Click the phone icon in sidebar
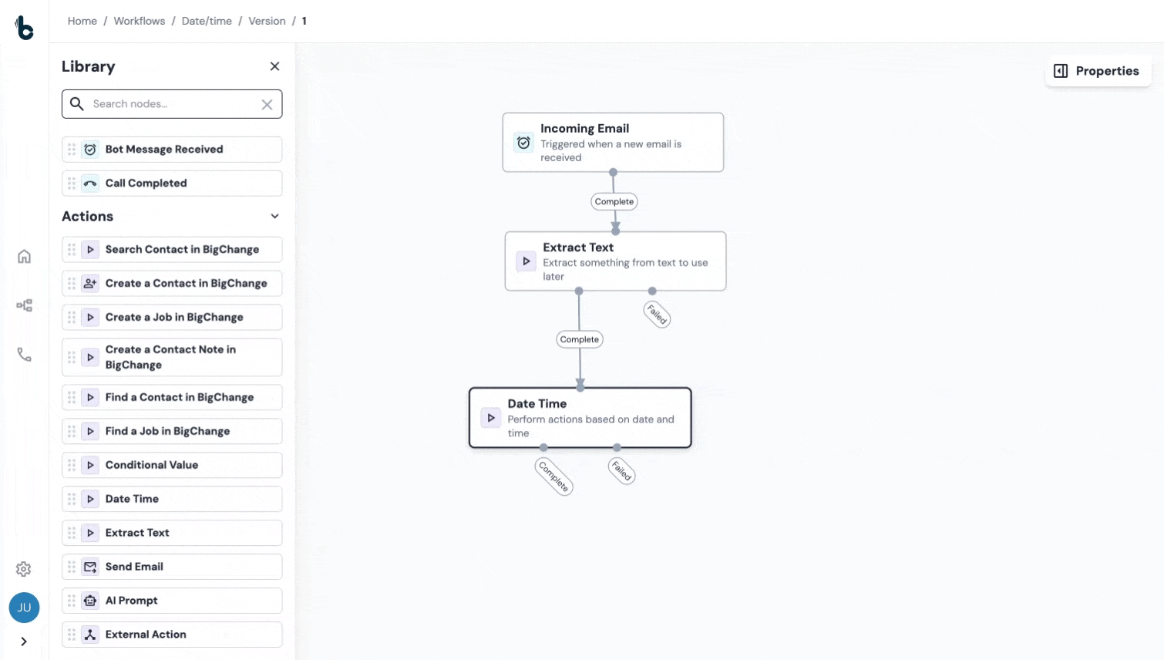Viewport: 1164px width, 660px height. point(24,355)
